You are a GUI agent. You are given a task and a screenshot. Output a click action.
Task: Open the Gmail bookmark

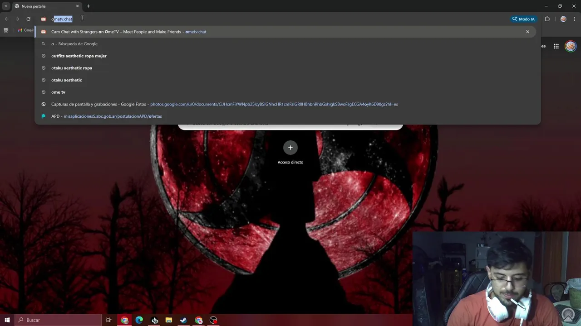[x=25, y=30]
